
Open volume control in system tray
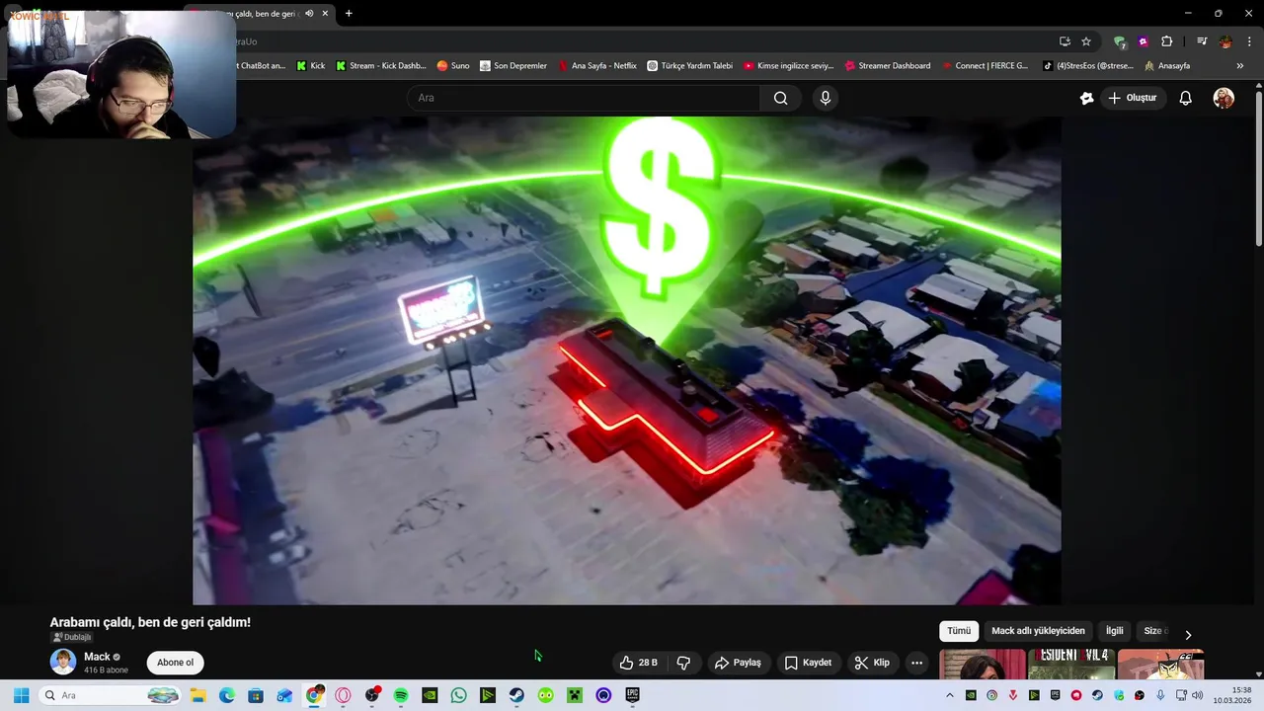(1198, 695)
